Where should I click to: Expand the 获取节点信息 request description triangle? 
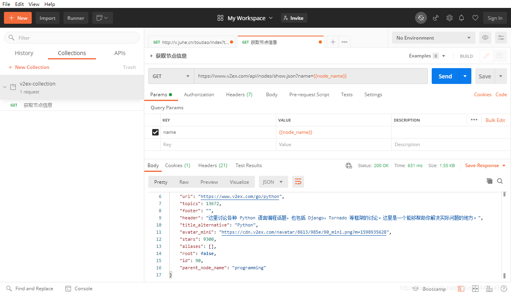pyautogui.click(x=151, y=56)
